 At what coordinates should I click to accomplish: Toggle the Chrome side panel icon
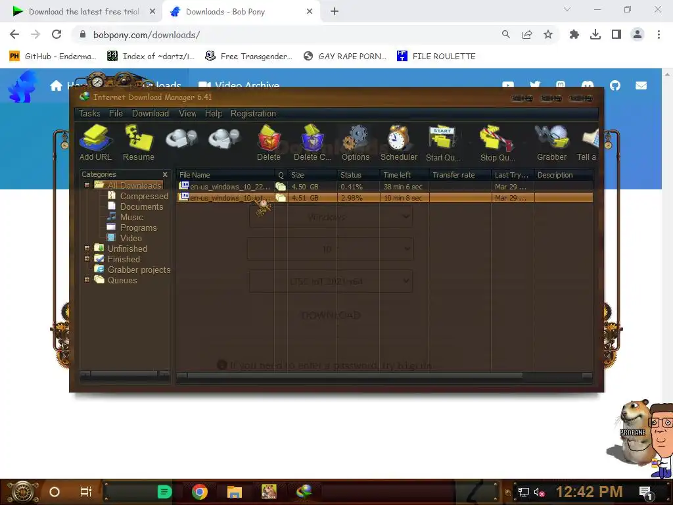(616, 34)
